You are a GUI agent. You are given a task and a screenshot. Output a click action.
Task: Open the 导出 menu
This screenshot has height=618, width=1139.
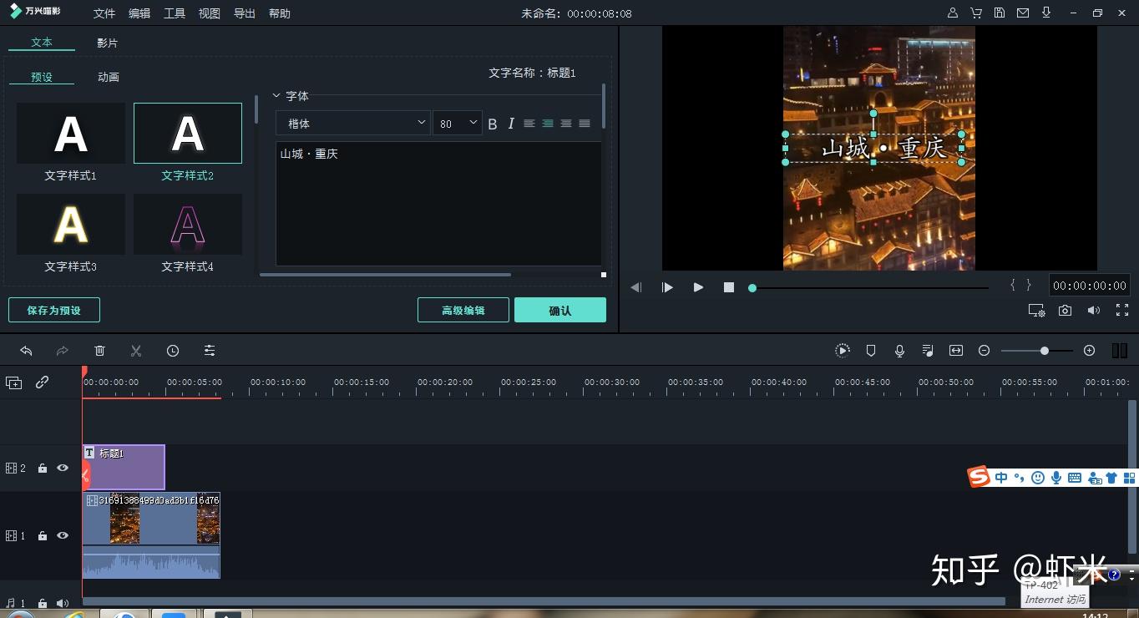pyautogui.click(x=245, y=13)
